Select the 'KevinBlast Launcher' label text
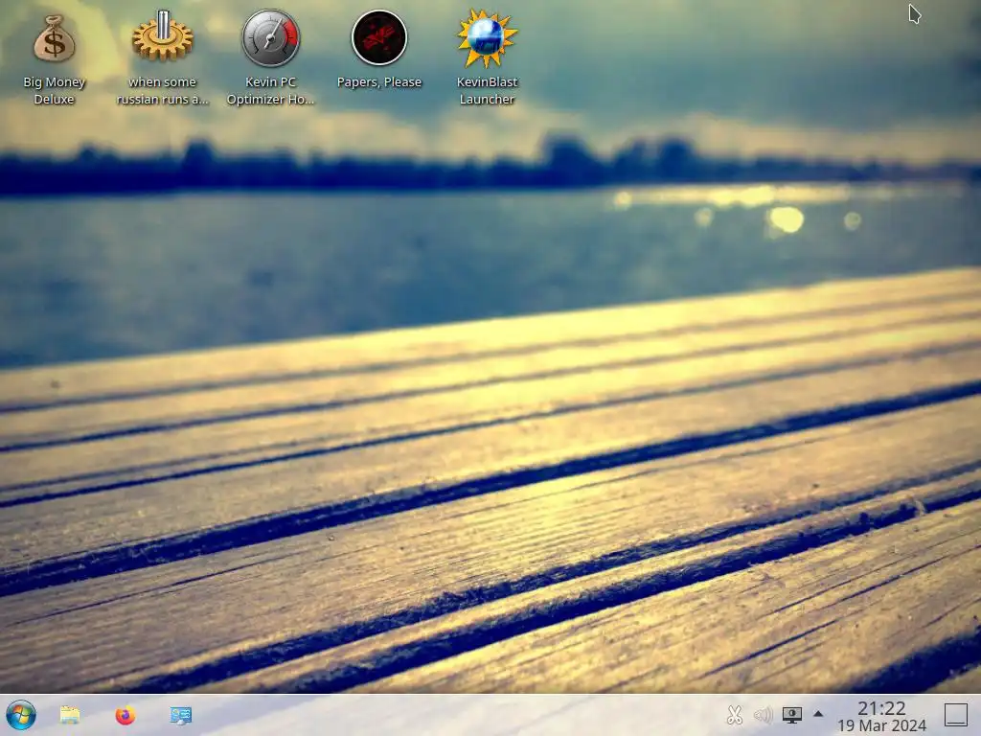The width and height of the screenshot is (981, 736). (487, 91)
